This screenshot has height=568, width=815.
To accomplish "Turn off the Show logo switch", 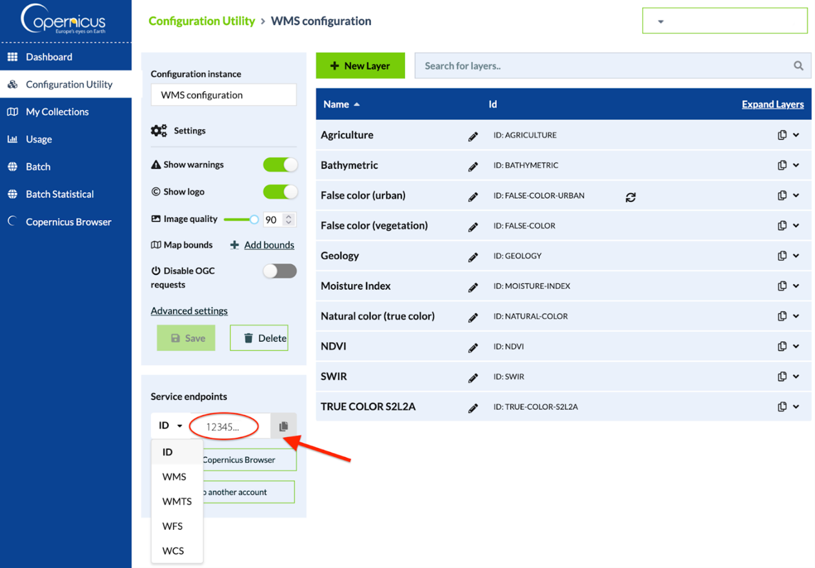I will pos(280,192).
